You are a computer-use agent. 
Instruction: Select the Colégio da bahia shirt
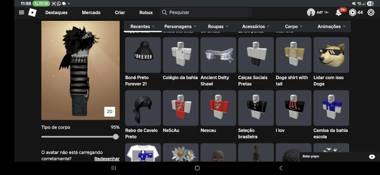pos(180,55)
